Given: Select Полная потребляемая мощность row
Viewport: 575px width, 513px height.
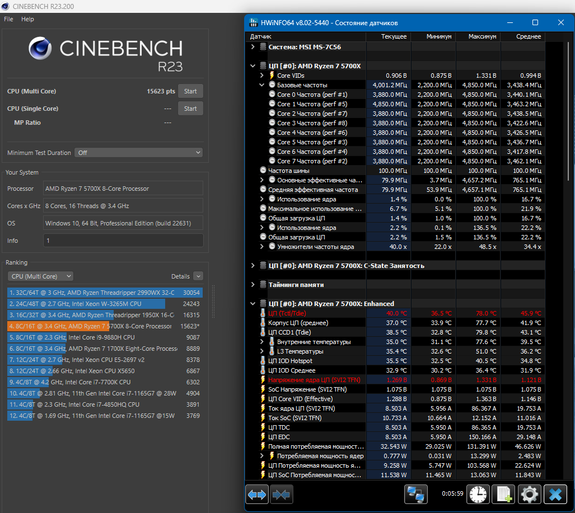Looking at the screenshot, I should point(395,446).
